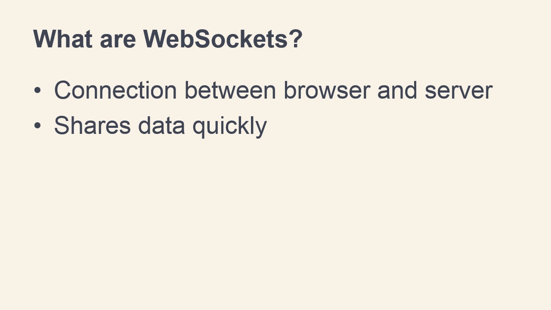Place cursor in 'Shares data quickly' line
Screen dimensions: 551x310
(161, 126)
